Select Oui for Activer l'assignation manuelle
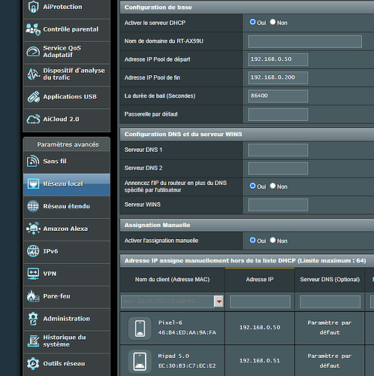Viewport: 374px width, 376px height. [252, 240]
